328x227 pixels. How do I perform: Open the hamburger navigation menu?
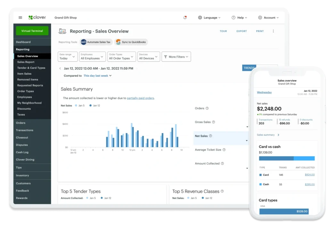pos(20,18)
